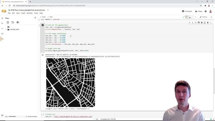Run the geoposition code cell
The height and width of the screenshot is (121, 215).
(x=43, y=25)
